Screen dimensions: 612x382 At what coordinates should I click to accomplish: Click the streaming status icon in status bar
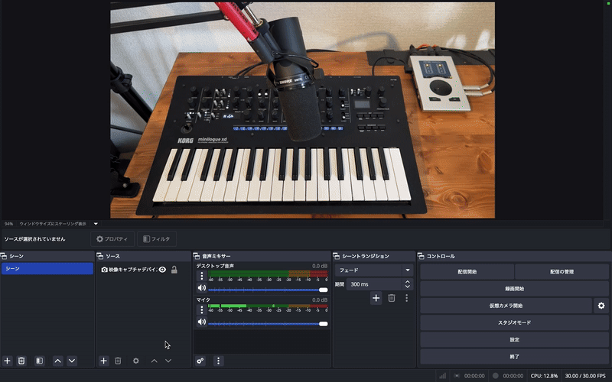click(x=457, y=376)
